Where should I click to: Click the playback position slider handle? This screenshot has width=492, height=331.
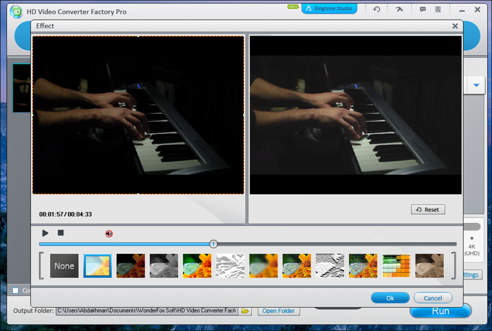(214, 244)
